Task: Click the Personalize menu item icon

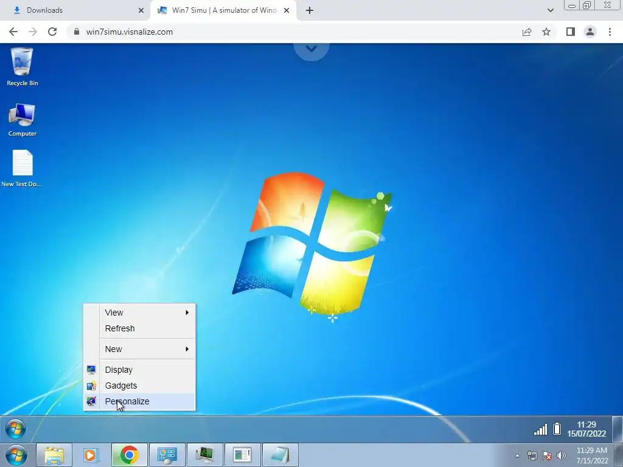Action: [x=91, y=401]
